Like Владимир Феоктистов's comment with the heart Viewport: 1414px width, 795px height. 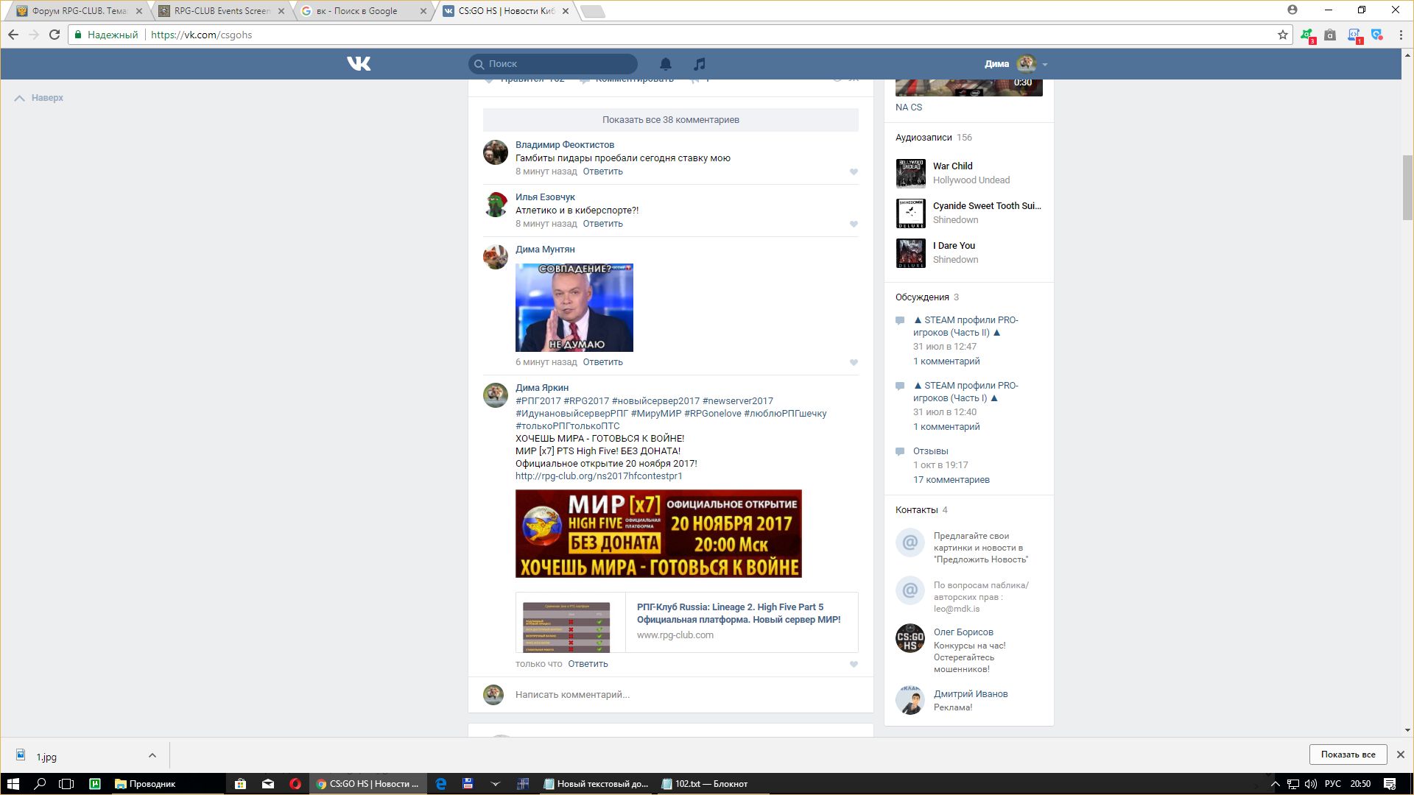pos(854,172)
